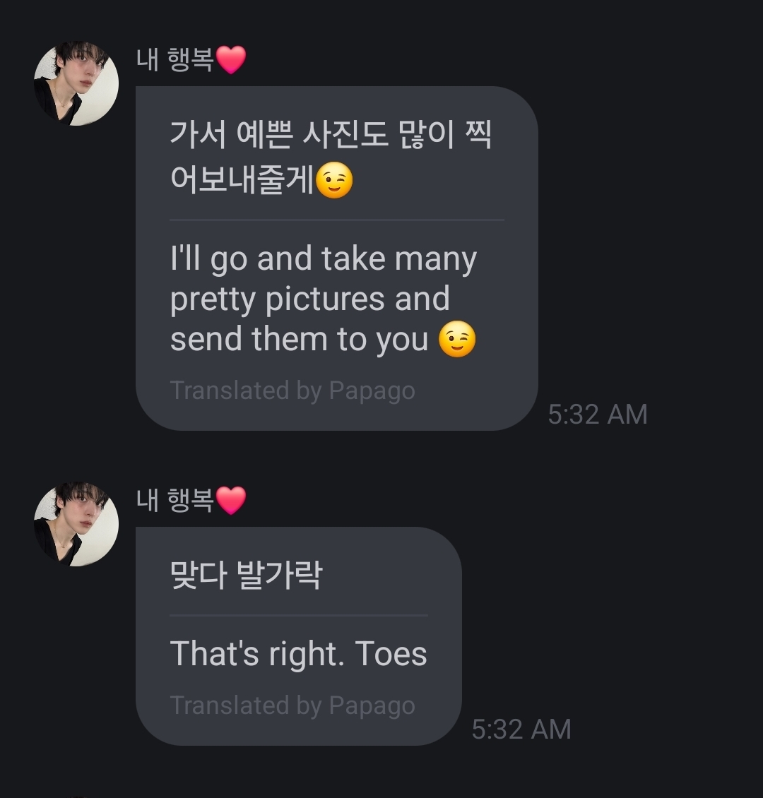Select the Korean text '가서 예쁜 사진도 많이 찍어보내줄게'
Screen dimensions: 763x798
point(331,157)
